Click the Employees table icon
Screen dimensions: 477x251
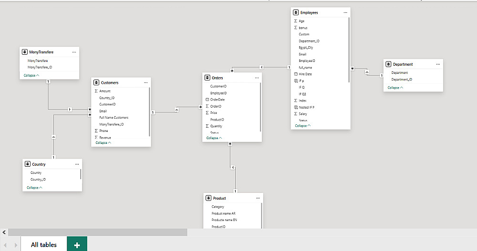(296, 12)
